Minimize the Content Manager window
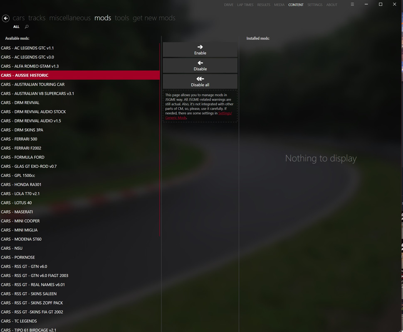The height and width of the screenshot is (332, 403). click(366, 5)
